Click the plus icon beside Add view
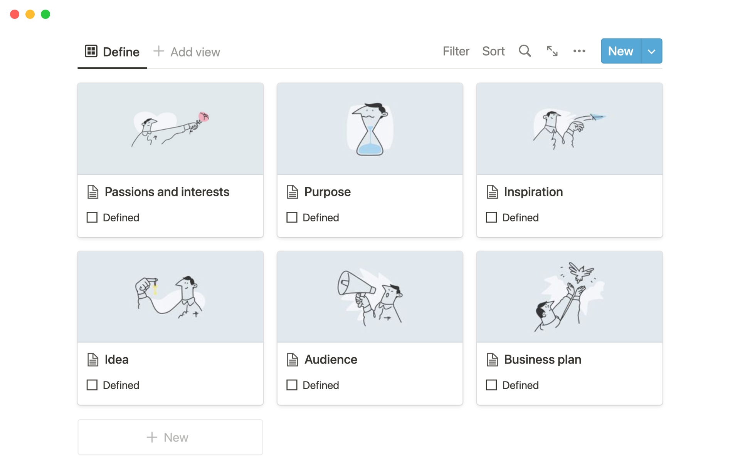The height and width of the screenshot is (462, 740). point(158,51)
